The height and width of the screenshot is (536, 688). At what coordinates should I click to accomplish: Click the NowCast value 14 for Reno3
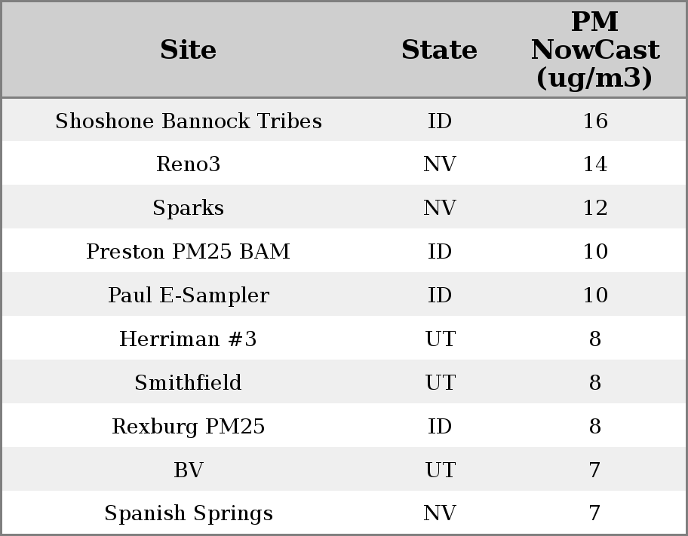594,164
